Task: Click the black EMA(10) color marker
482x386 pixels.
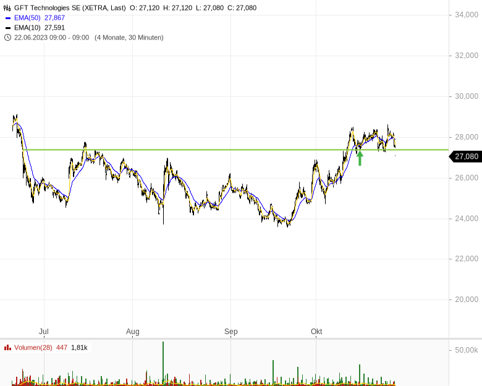Action: coord(8,28)
